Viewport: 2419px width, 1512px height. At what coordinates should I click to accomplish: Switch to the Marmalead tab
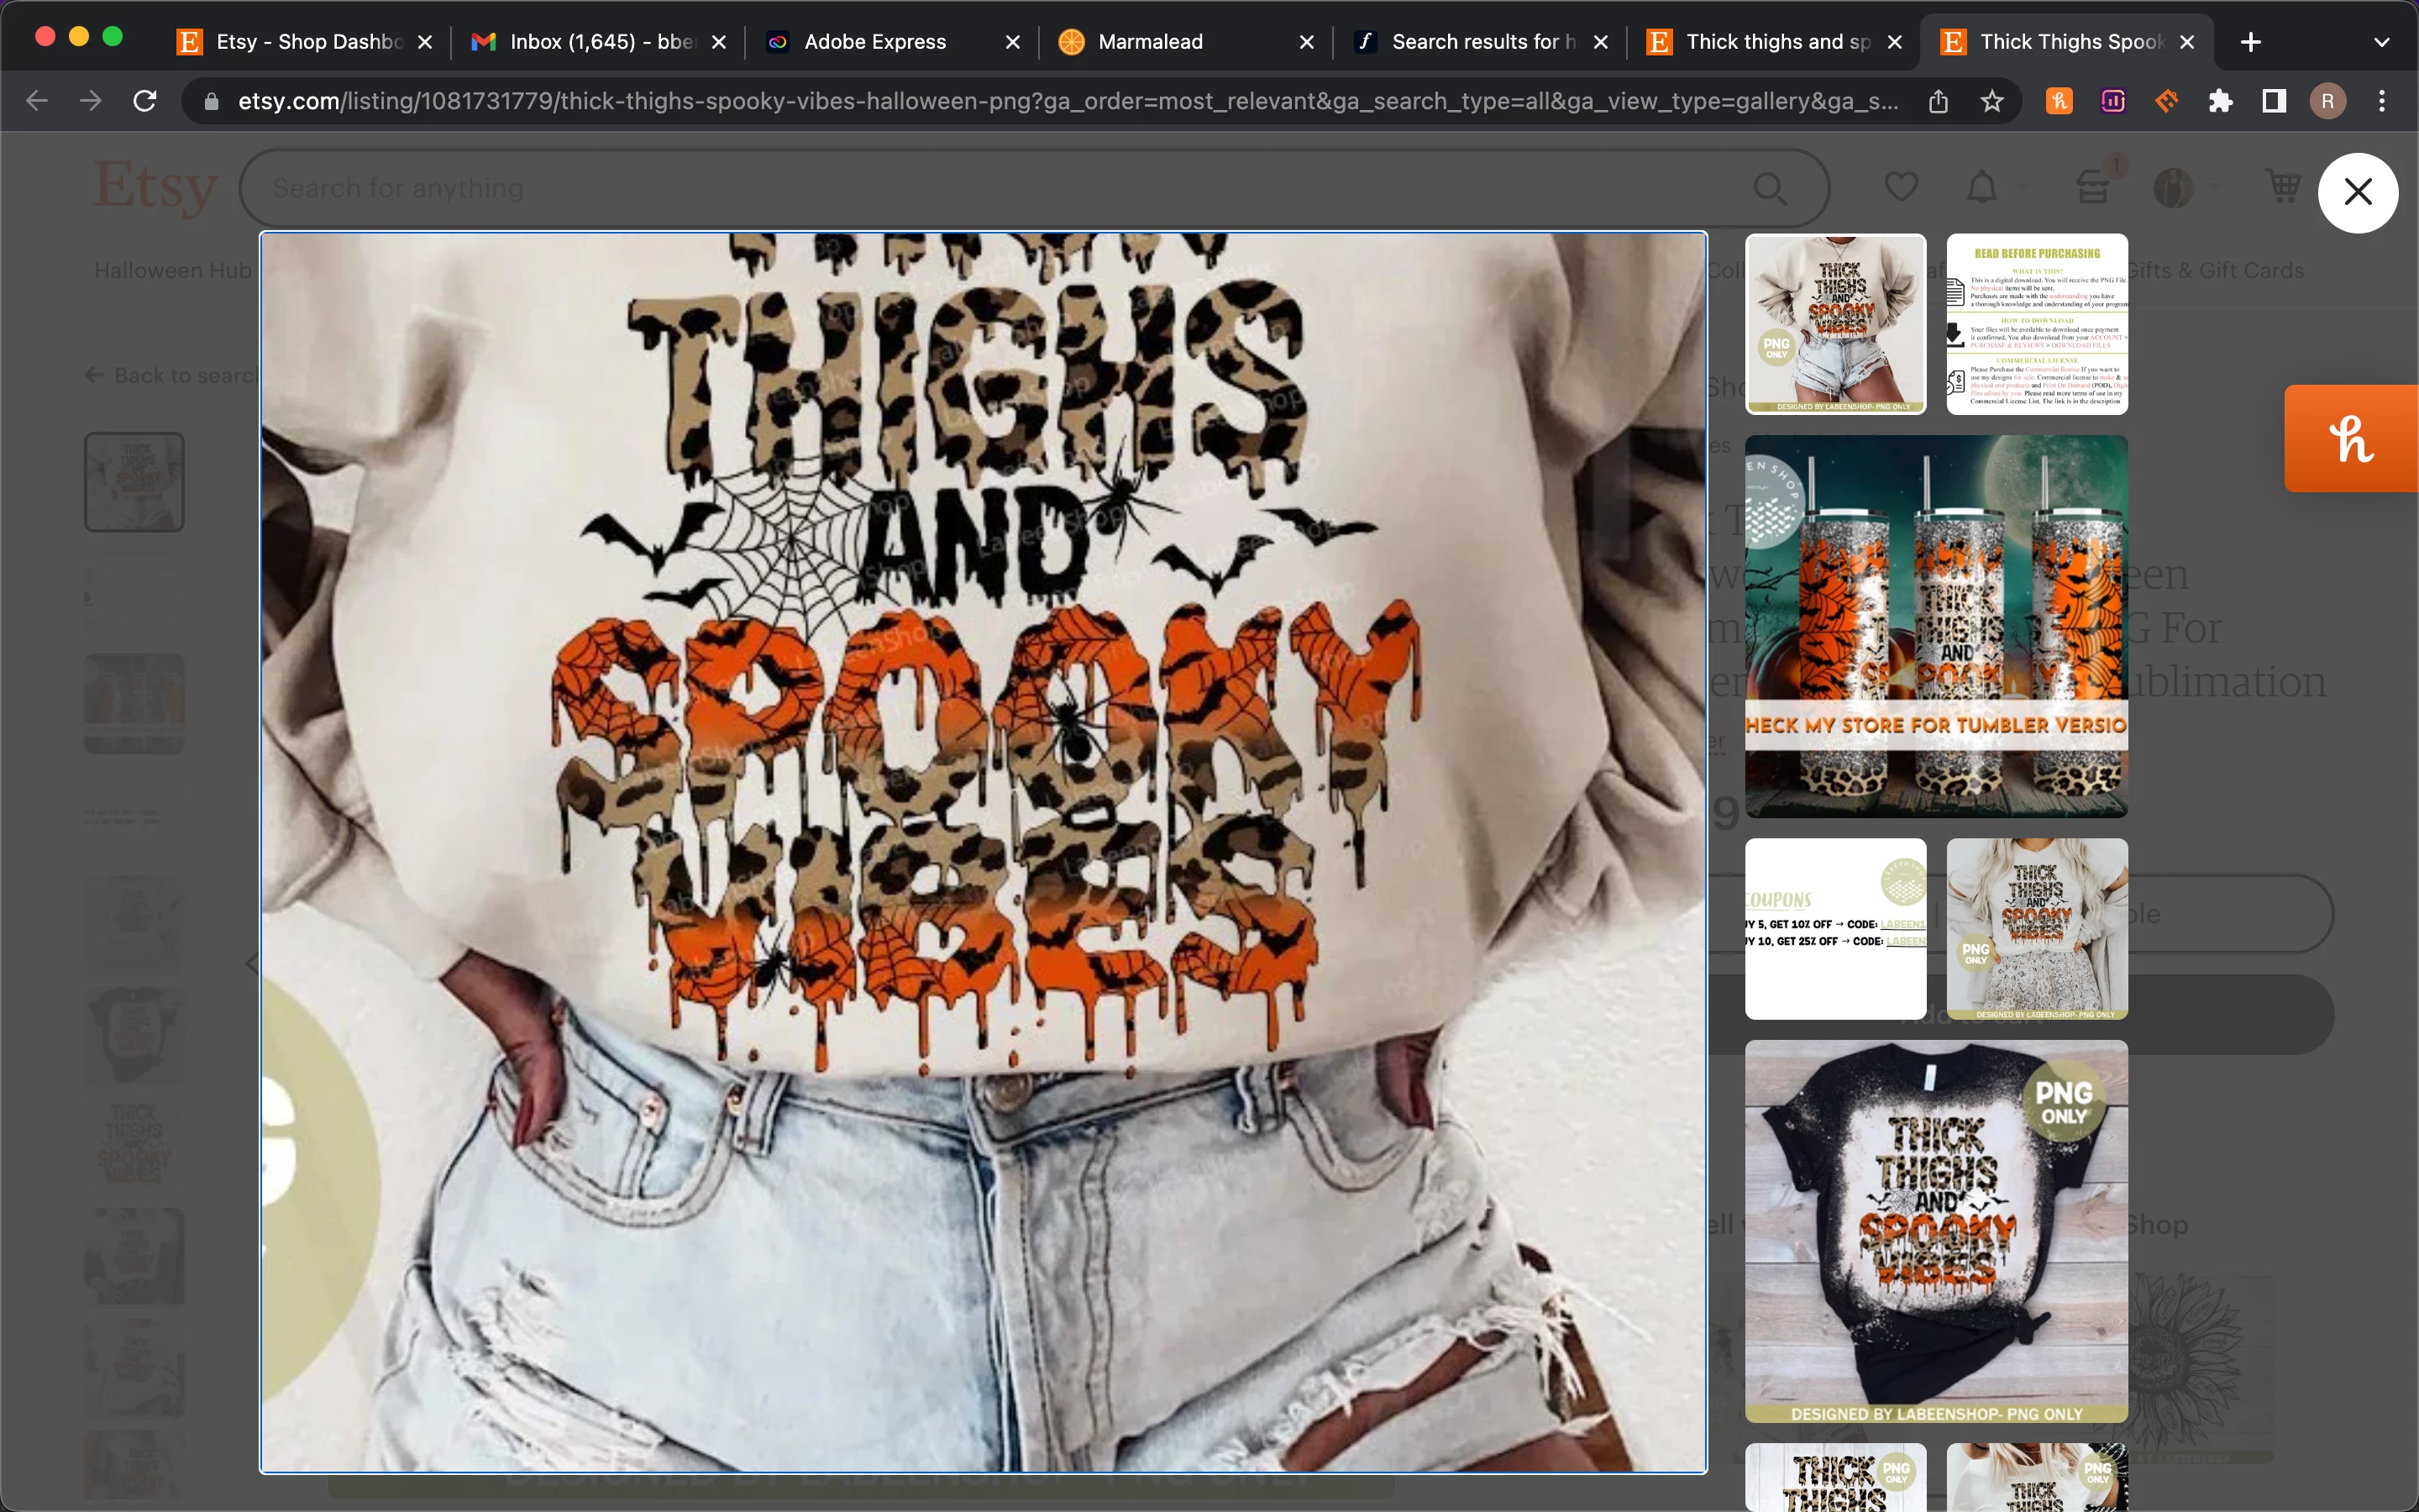(x=1150, y=42)
